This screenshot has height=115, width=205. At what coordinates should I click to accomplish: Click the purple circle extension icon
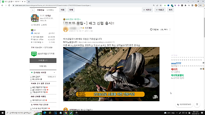(179, 5)
